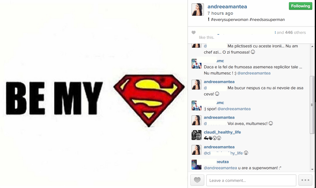This screenshot has width=316, height=188.
Task: Click the heart like button beside comment box
Action: click(197, 180)
